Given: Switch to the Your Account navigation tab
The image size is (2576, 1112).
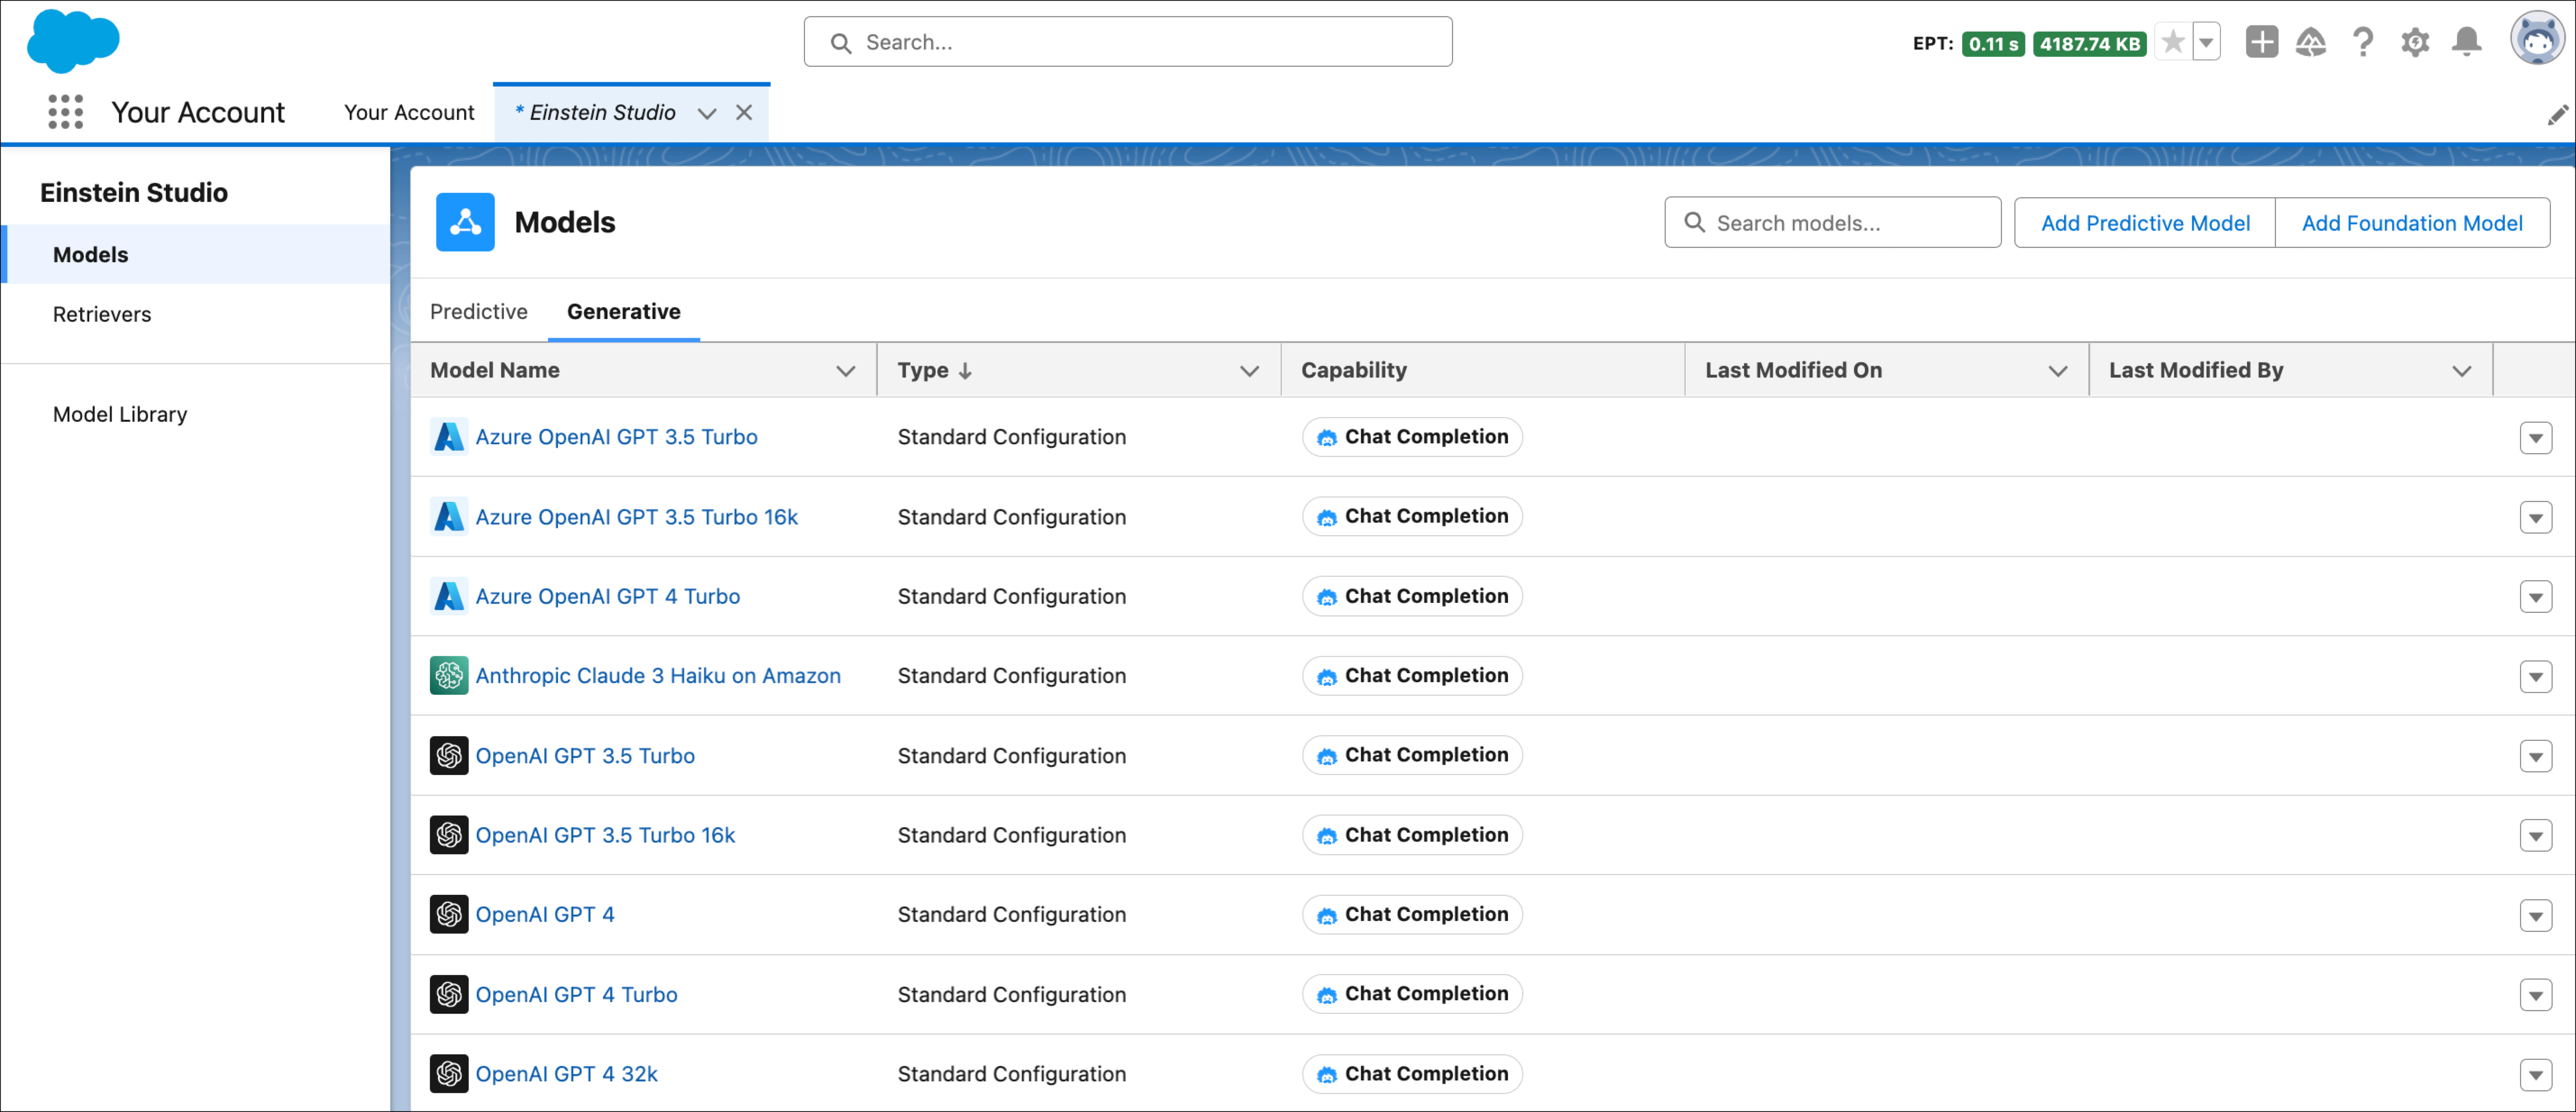Looking at the screenshot, I should coord(409,113).
